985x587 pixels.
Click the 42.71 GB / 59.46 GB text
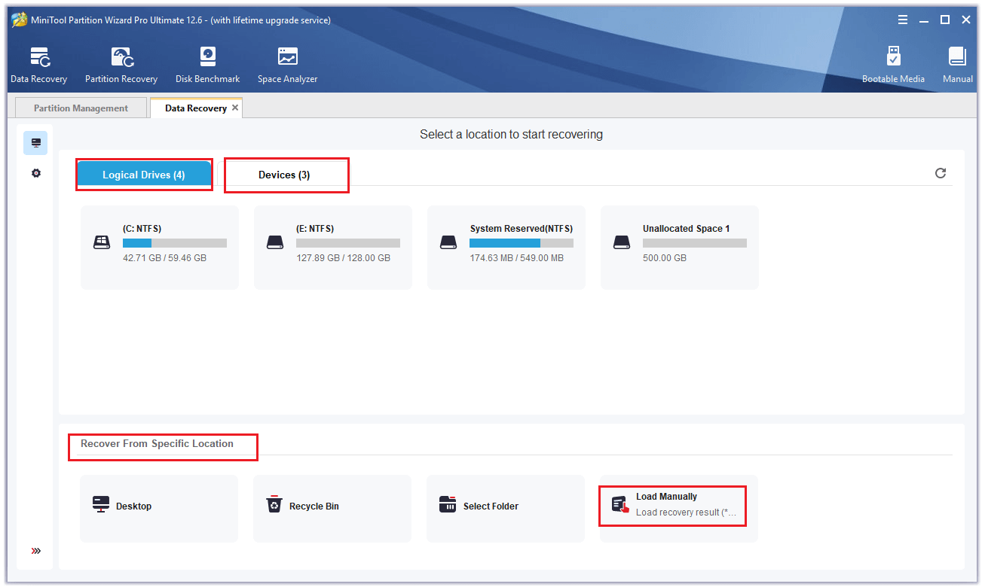coord(164,258)
